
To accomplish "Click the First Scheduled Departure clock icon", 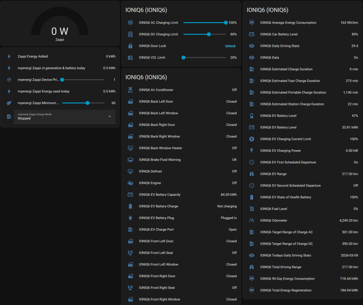I will tap(251, 162).
